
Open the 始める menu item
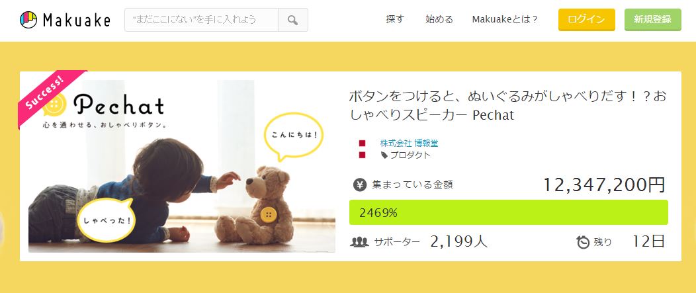439,20
